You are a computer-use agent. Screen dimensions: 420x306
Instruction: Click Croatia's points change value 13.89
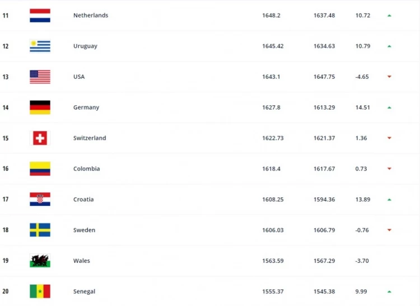[x=362, y=200]
